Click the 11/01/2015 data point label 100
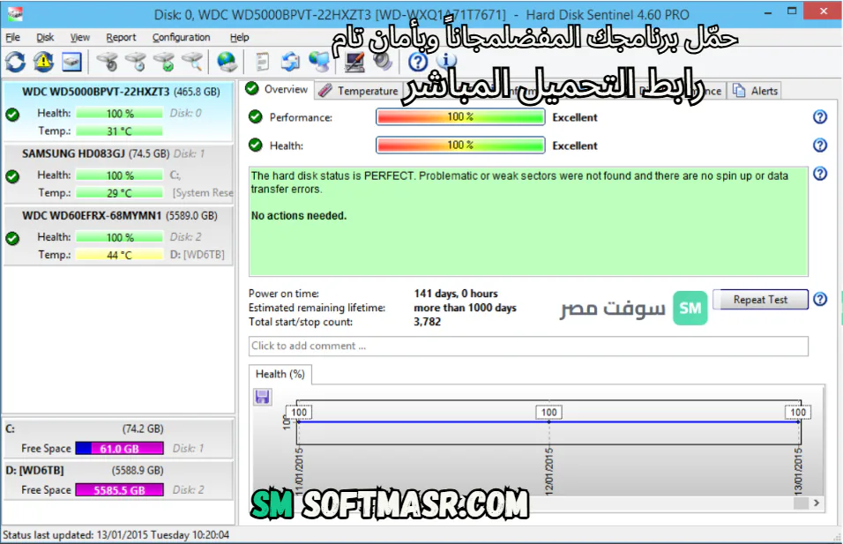 click(299, 413)
